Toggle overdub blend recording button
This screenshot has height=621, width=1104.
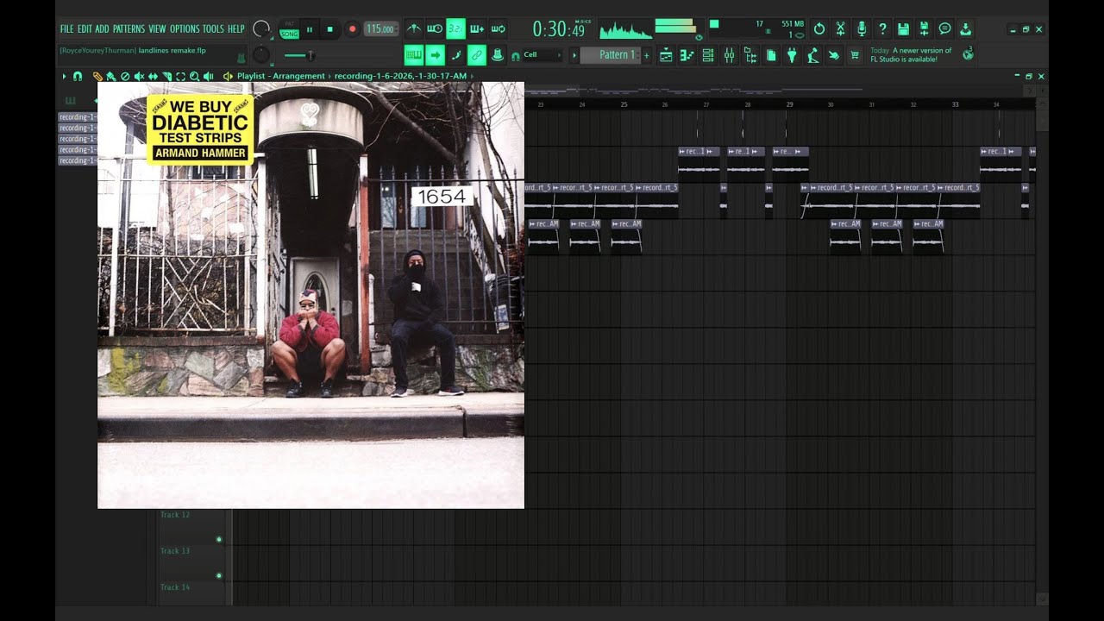477,28
